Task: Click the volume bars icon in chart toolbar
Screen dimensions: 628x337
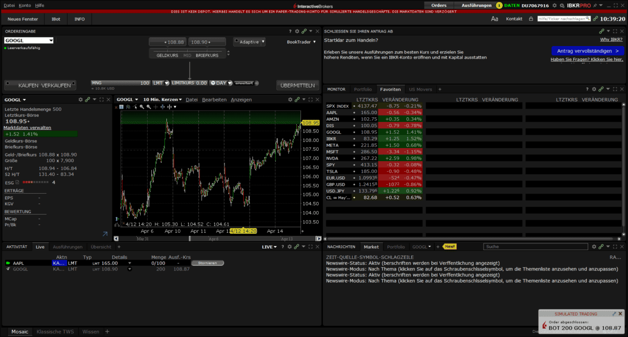Action: (x=128, y=107)
